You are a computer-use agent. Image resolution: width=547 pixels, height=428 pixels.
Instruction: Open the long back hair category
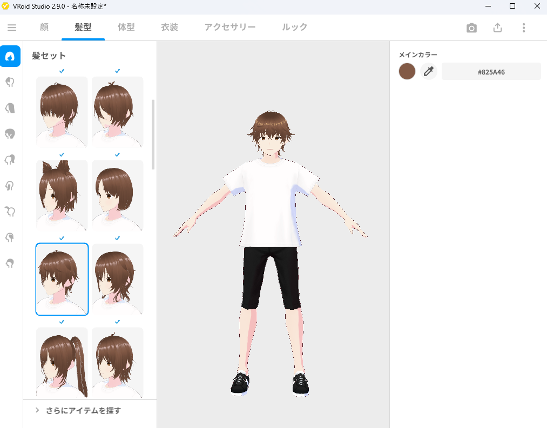10,108
